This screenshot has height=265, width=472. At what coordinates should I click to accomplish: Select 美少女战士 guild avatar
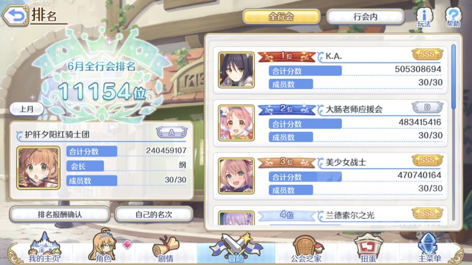tap(236, 176)
